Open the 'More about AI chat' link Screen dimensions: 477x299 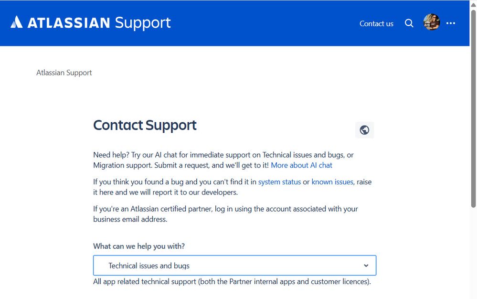(x=301, y=165)
